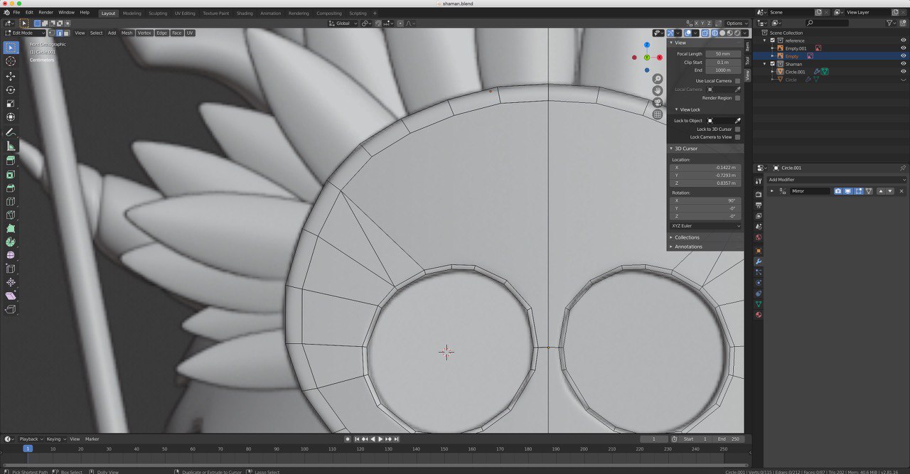
Task: Enable face select mode
Action: tap(66, 33)
